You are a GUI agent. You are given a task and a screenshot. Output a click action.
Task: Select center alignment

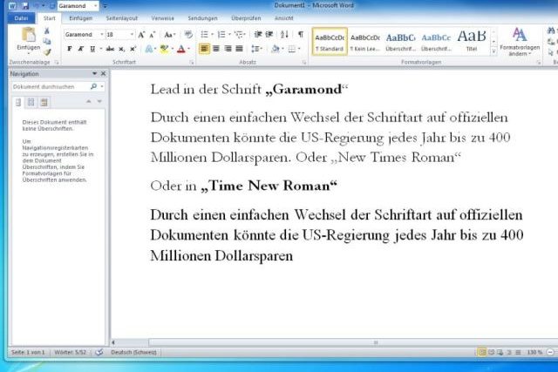coord(216,49)
